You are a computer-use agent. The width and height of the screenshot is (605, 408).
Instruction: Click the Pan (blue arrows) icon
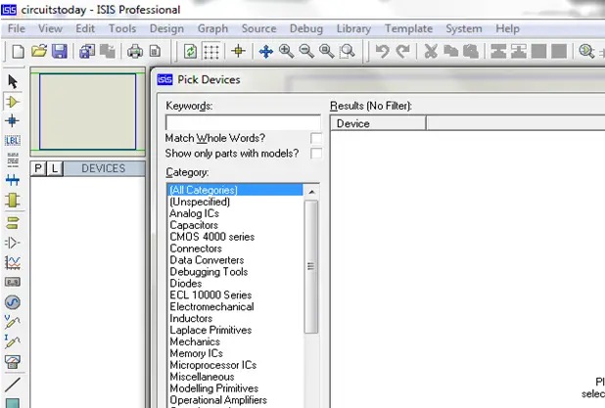[266, 51]
